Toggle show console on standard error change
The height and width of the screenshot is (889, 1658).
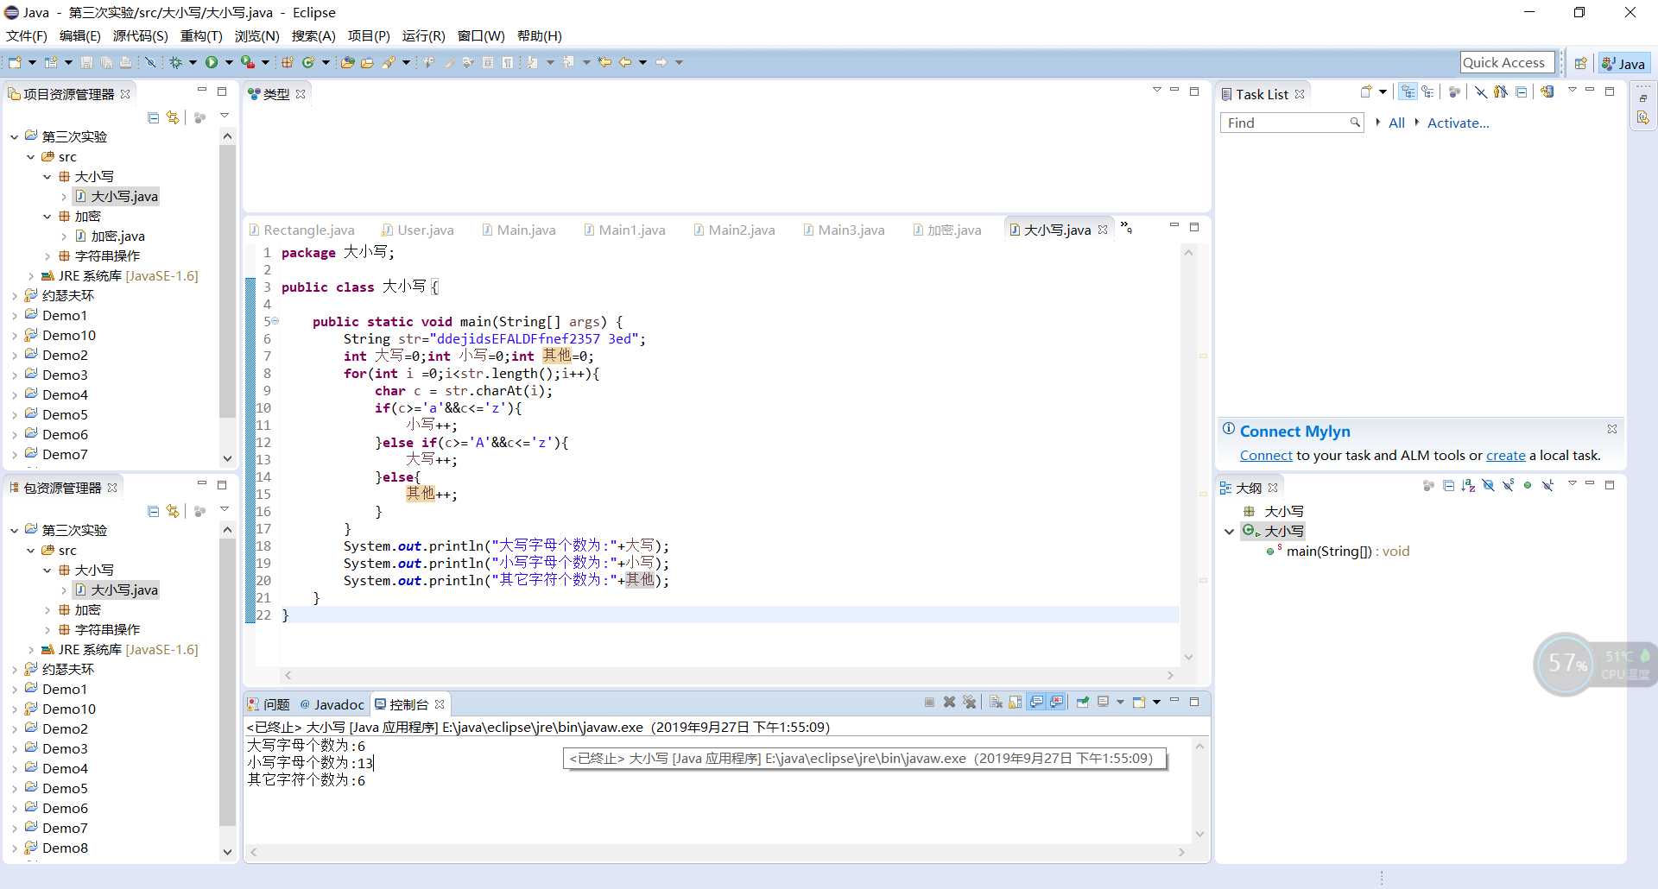[x=1057, y=702]
